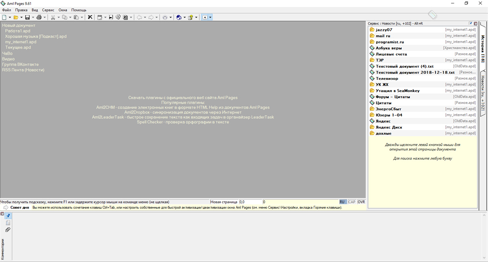488x262 pixels.
Task: Click the Совет дня arrow icon
Action: click(6, 208)
